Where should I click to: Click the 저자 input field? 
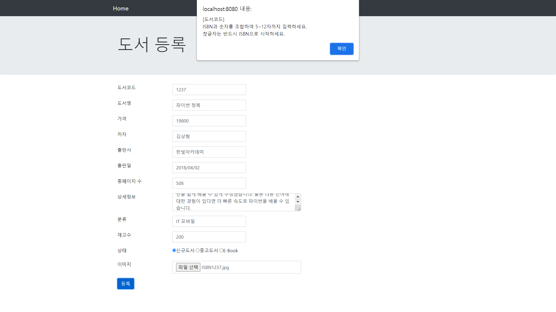point(209,136)
